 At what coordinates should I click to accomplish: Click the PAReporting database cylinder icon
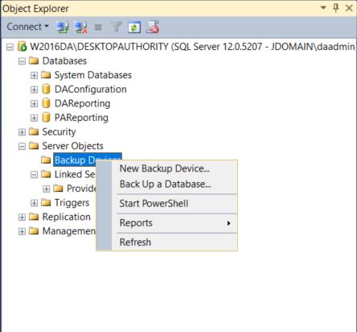click(x=46, y=118)
